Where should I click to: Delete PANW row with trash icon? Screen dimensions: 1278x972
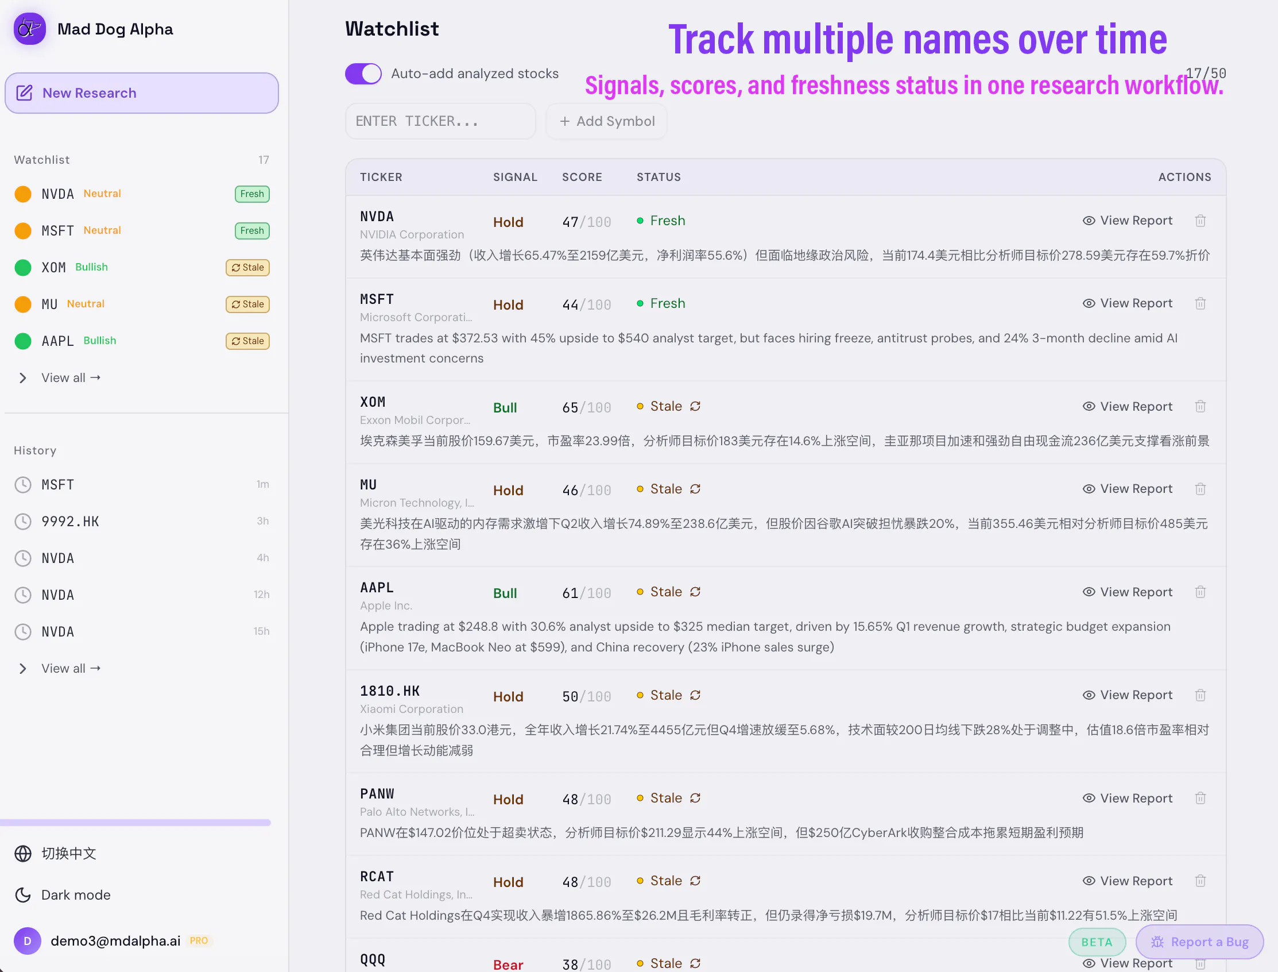point(1200,799)
